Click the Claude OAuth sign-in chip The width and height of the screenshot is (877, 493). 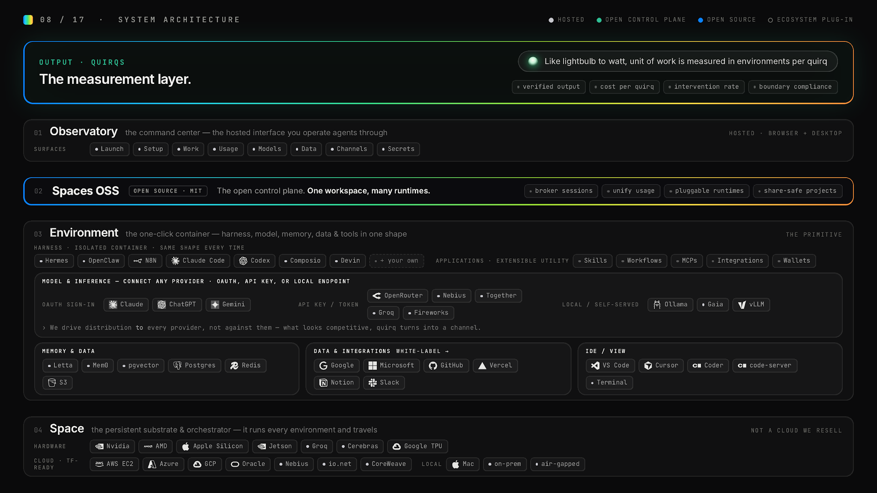(x=126, y=304)
